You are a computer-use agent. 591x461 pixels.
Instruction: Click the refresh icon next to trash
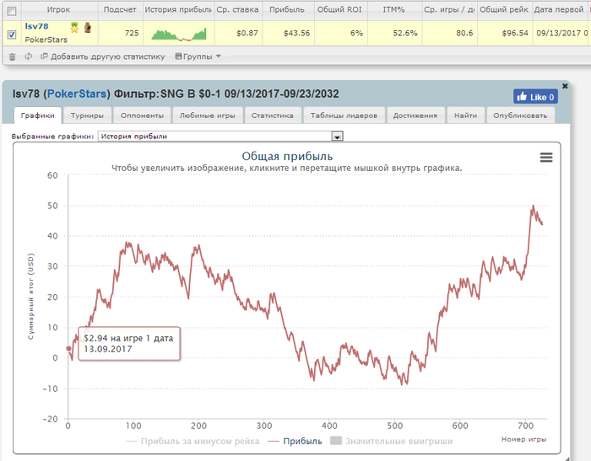coord(28,56)
